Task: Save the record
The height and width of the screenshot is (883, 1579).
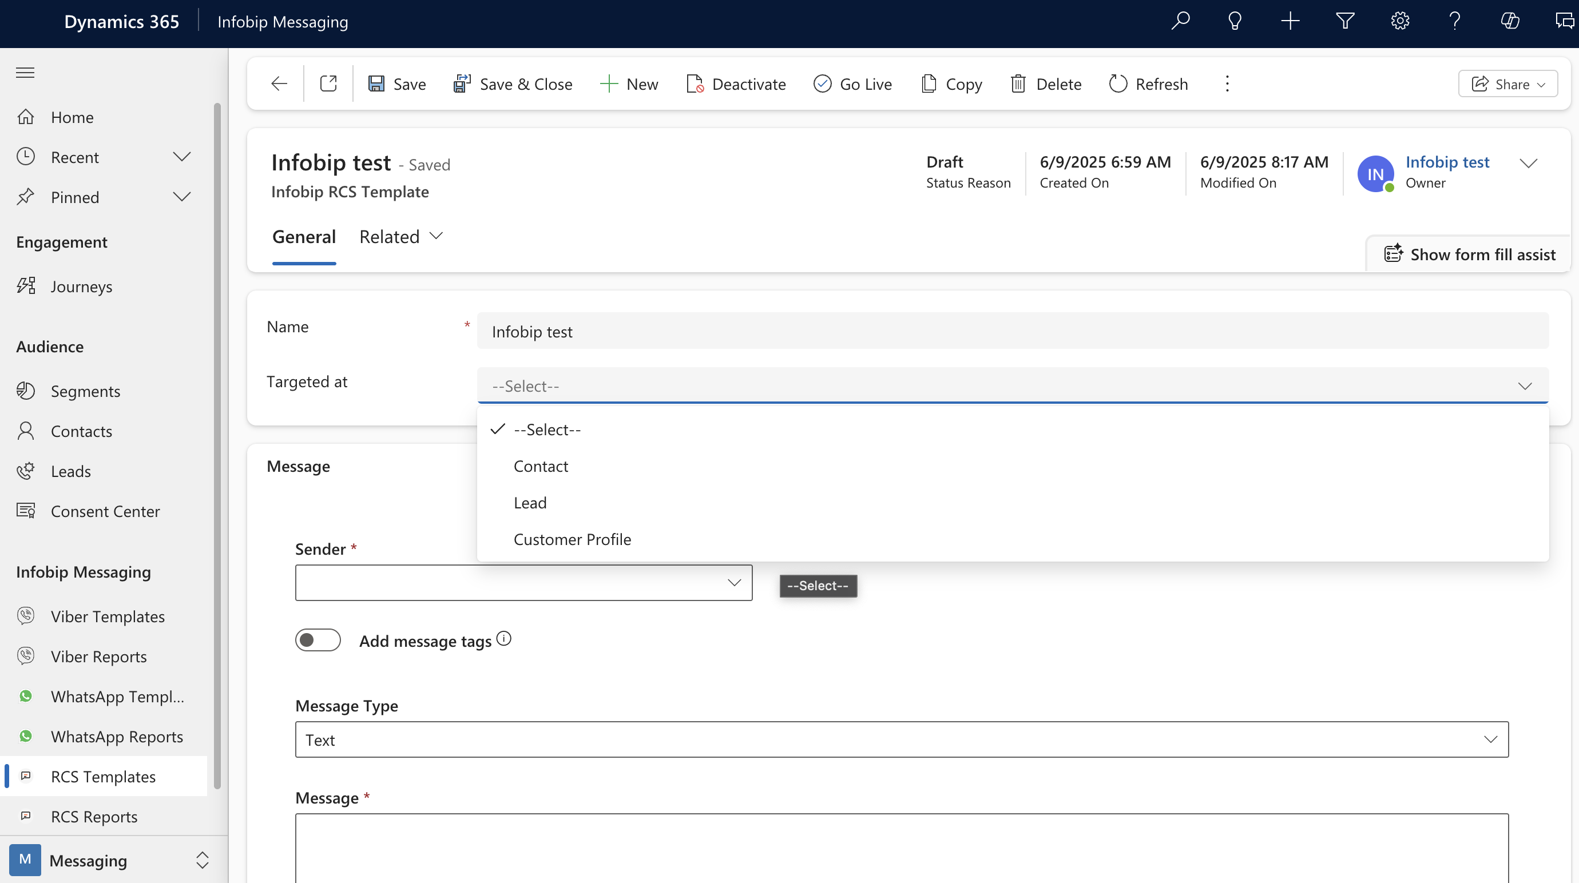Action: tap(397, 84)
